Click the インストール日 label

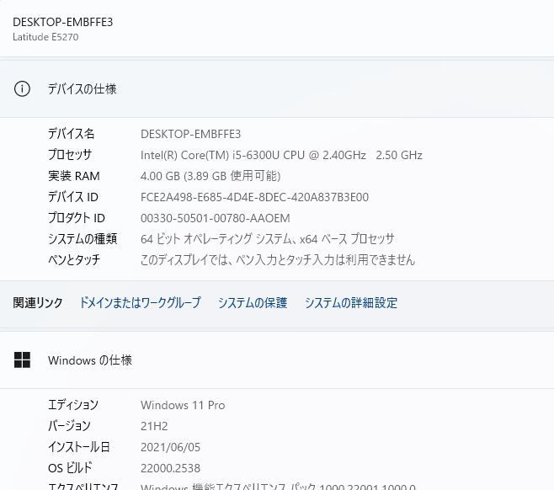coord(79,447)
